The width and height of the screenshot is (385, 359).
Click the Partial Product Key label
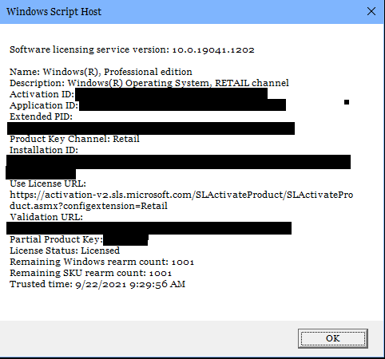[56, 239]
